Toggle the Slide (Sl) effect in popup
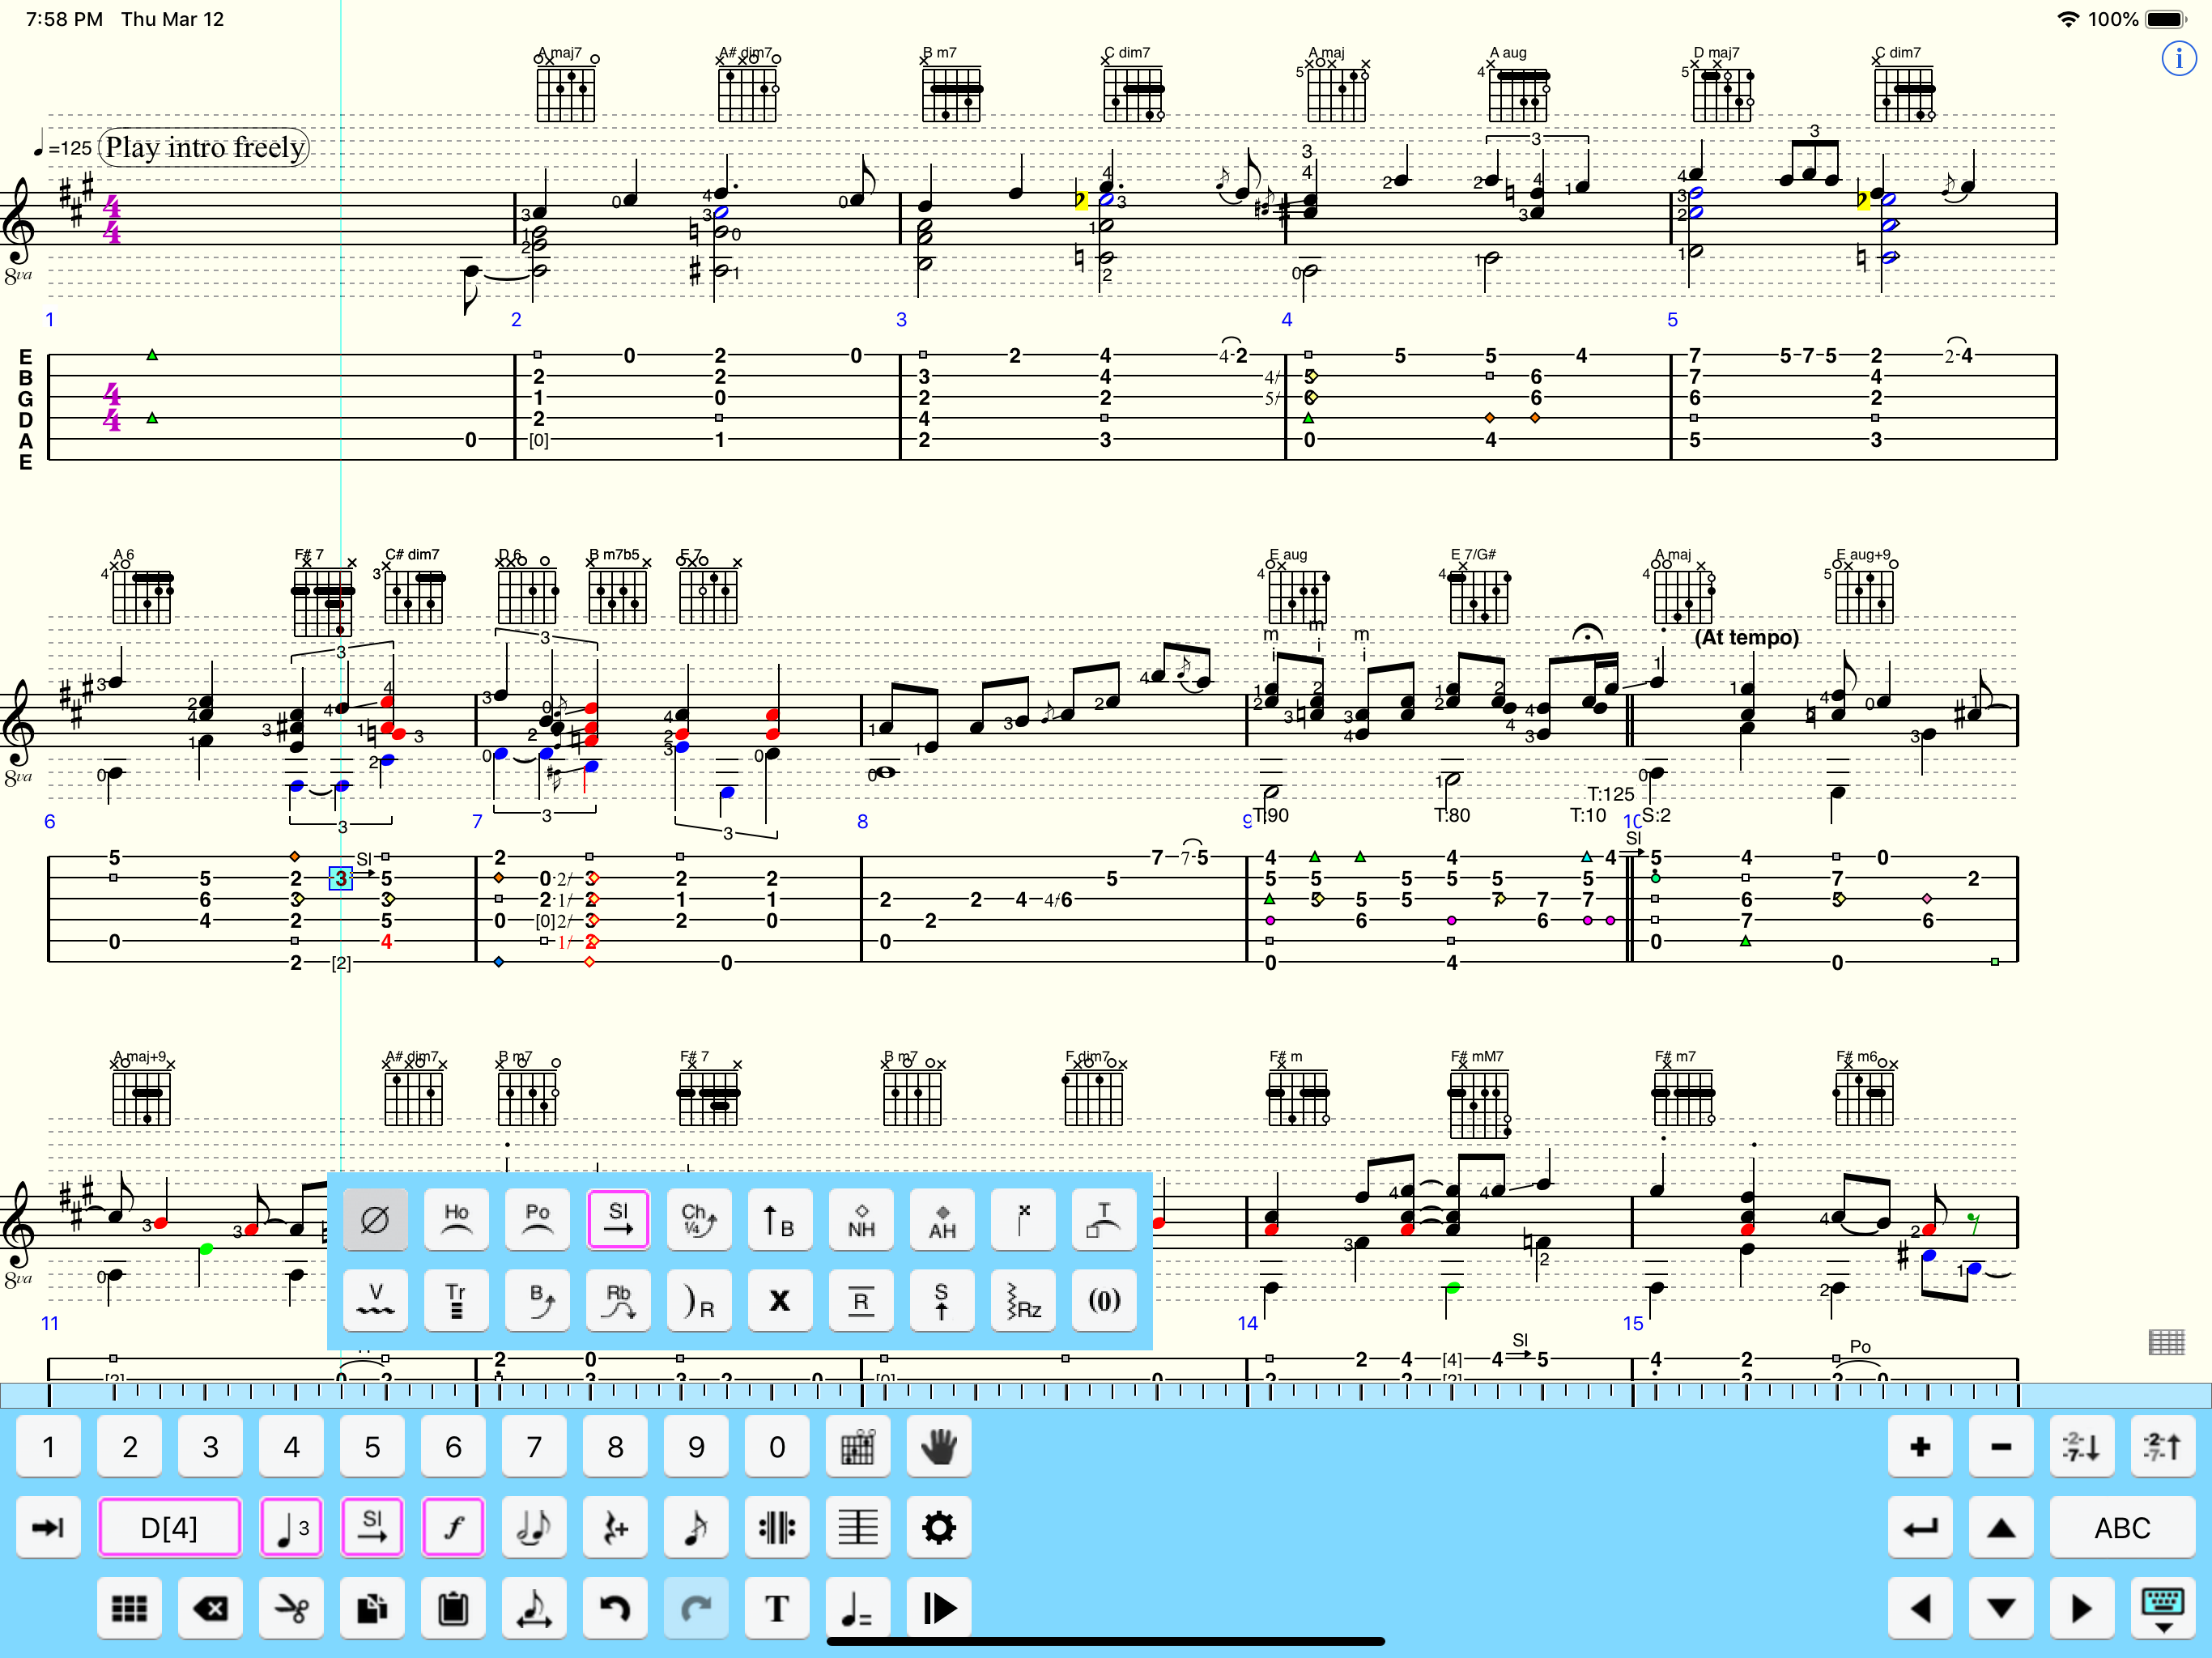Image resolution: width=2212 pixels, height=1658 pixels. coord(618,1219)
